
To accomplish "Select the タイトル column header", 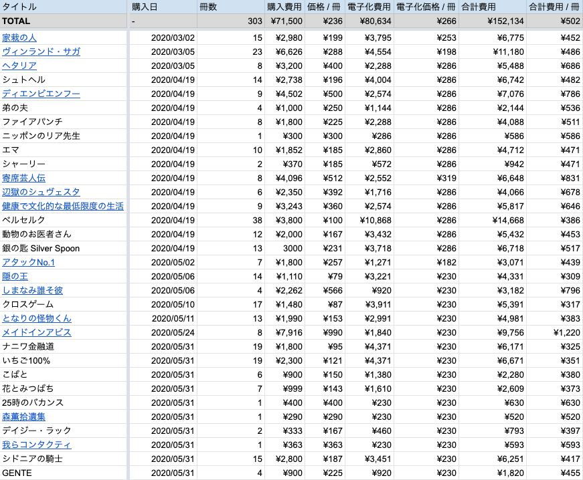I will (x=64, y=7).
